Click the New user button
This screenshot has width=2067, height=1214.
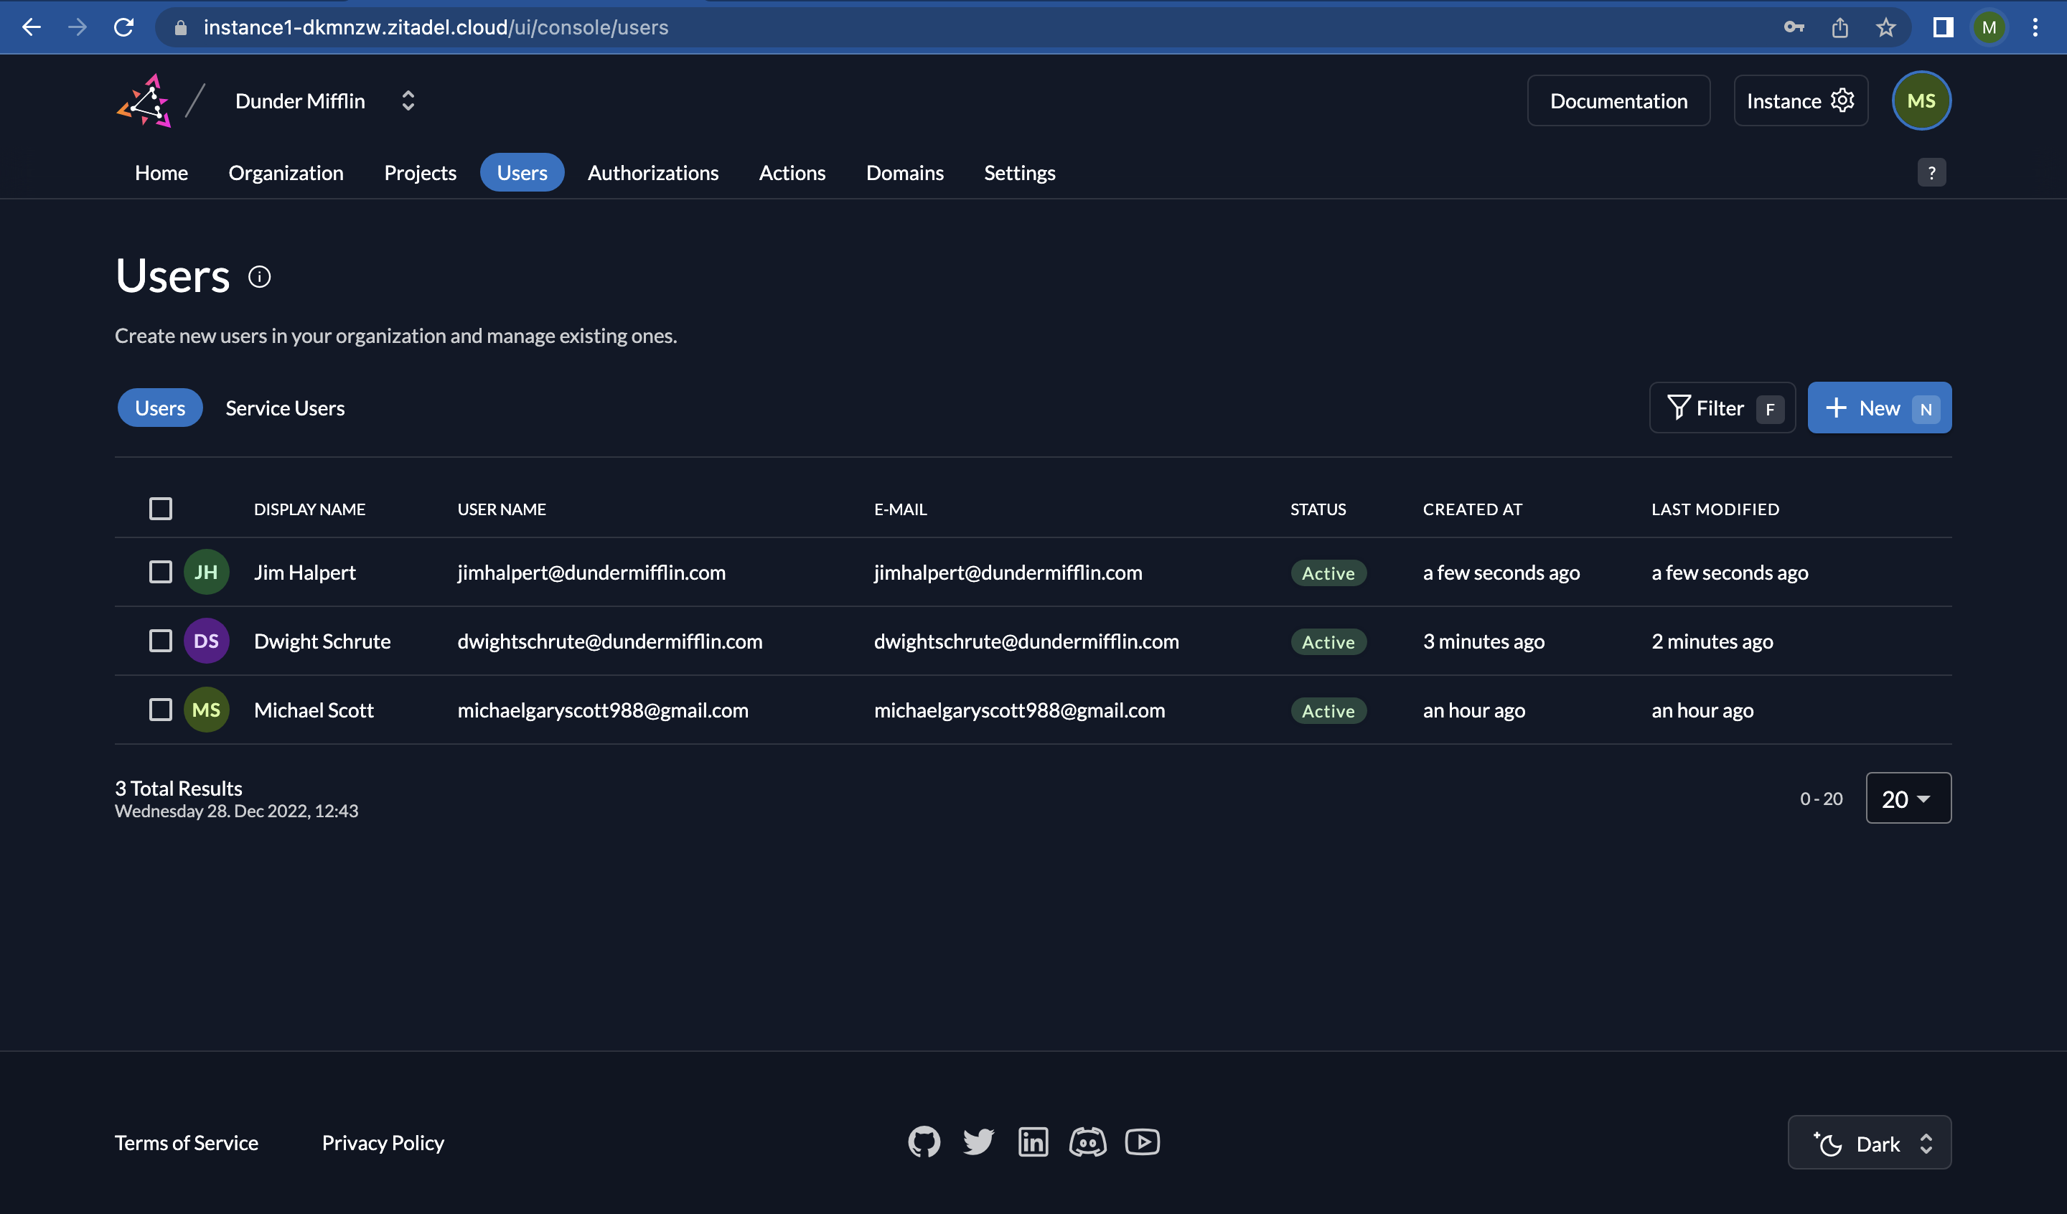click(1878, 408)
